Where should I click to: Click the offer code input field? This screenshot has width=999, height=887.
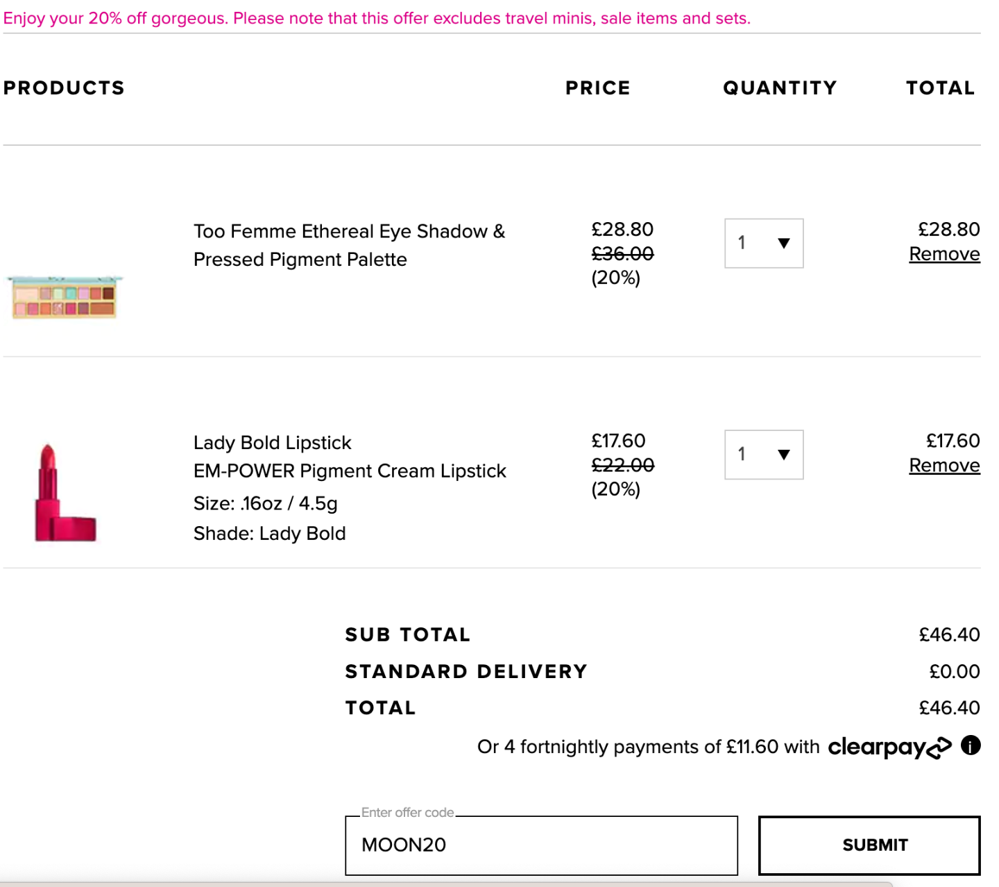coord(541,845)
